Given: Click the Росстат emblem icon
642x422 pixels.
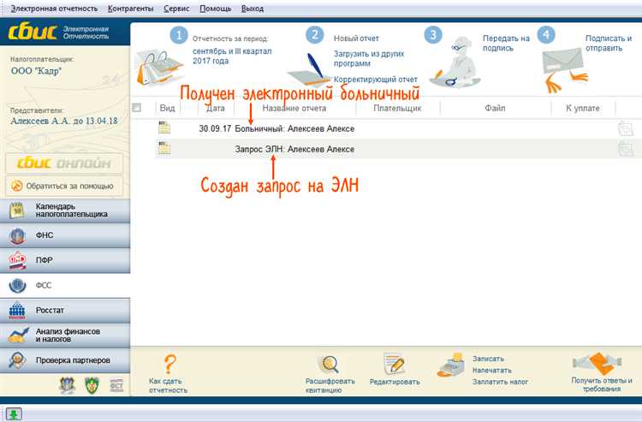Looking at the screenshot, I should [17, 311].
